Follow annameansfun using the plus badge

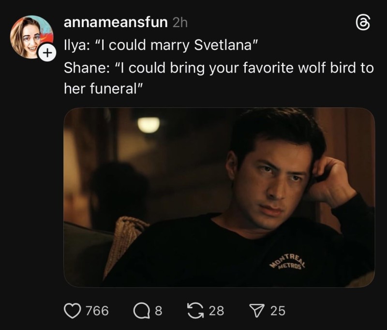click(x=46, y=53)
